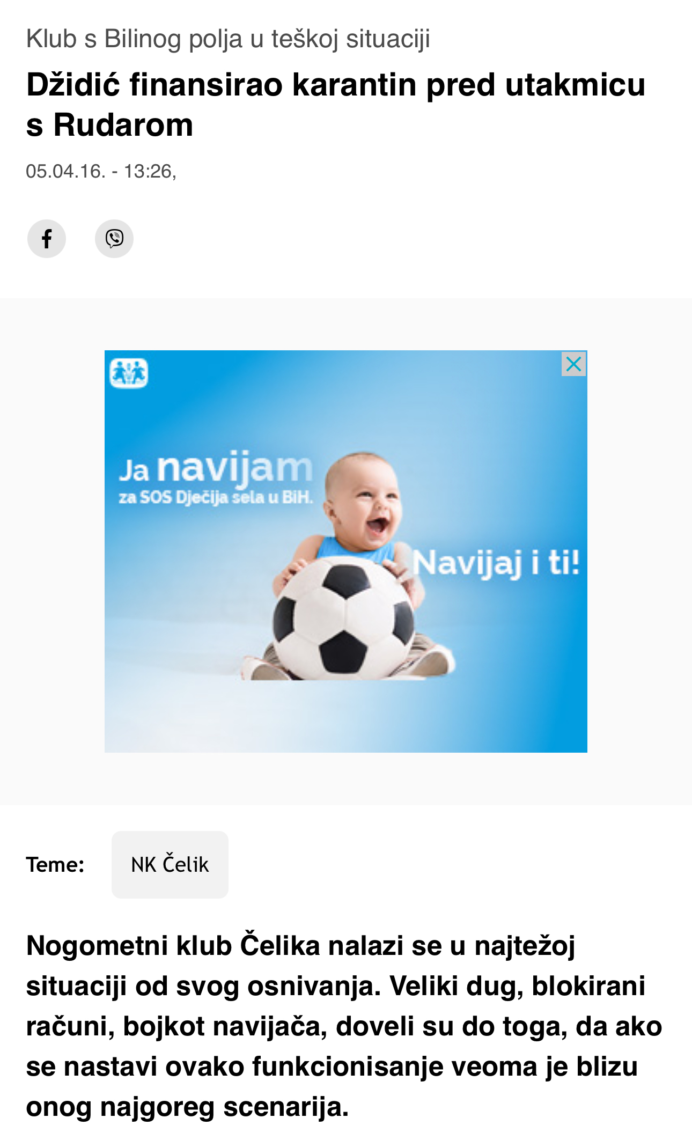The image size is (692, 1140).
Task: Click 'za SOS Dječija sela u BiH' ad text
Action: [215, 497]
